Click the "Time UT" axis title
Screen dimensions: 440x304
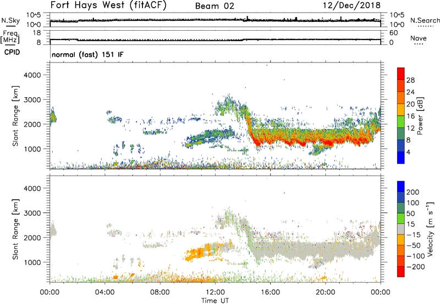(x=215, y=301)
